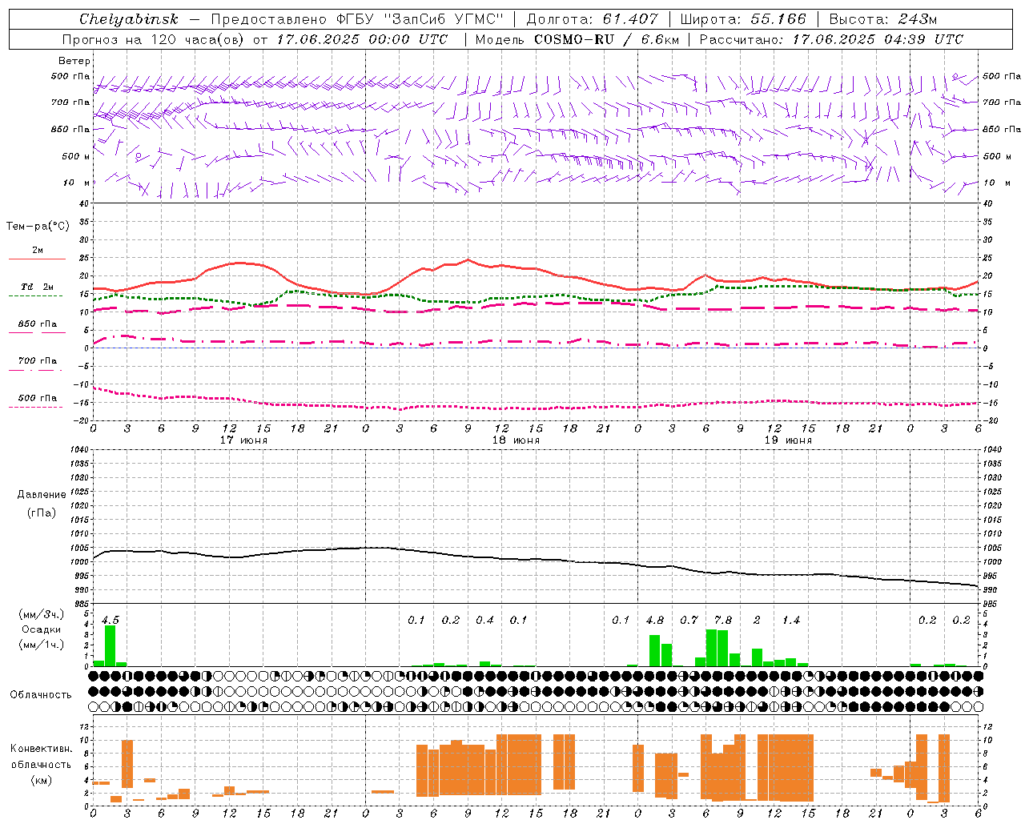Click the '18 июня' date label
The image size is (1025, 820).
(x=516, y=440)
